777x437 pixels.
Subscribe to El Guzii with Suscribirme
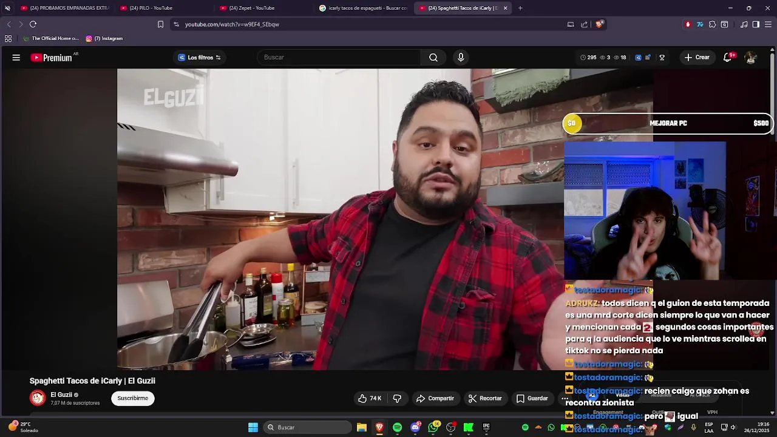pyautogui.click(x=132, y=398)
